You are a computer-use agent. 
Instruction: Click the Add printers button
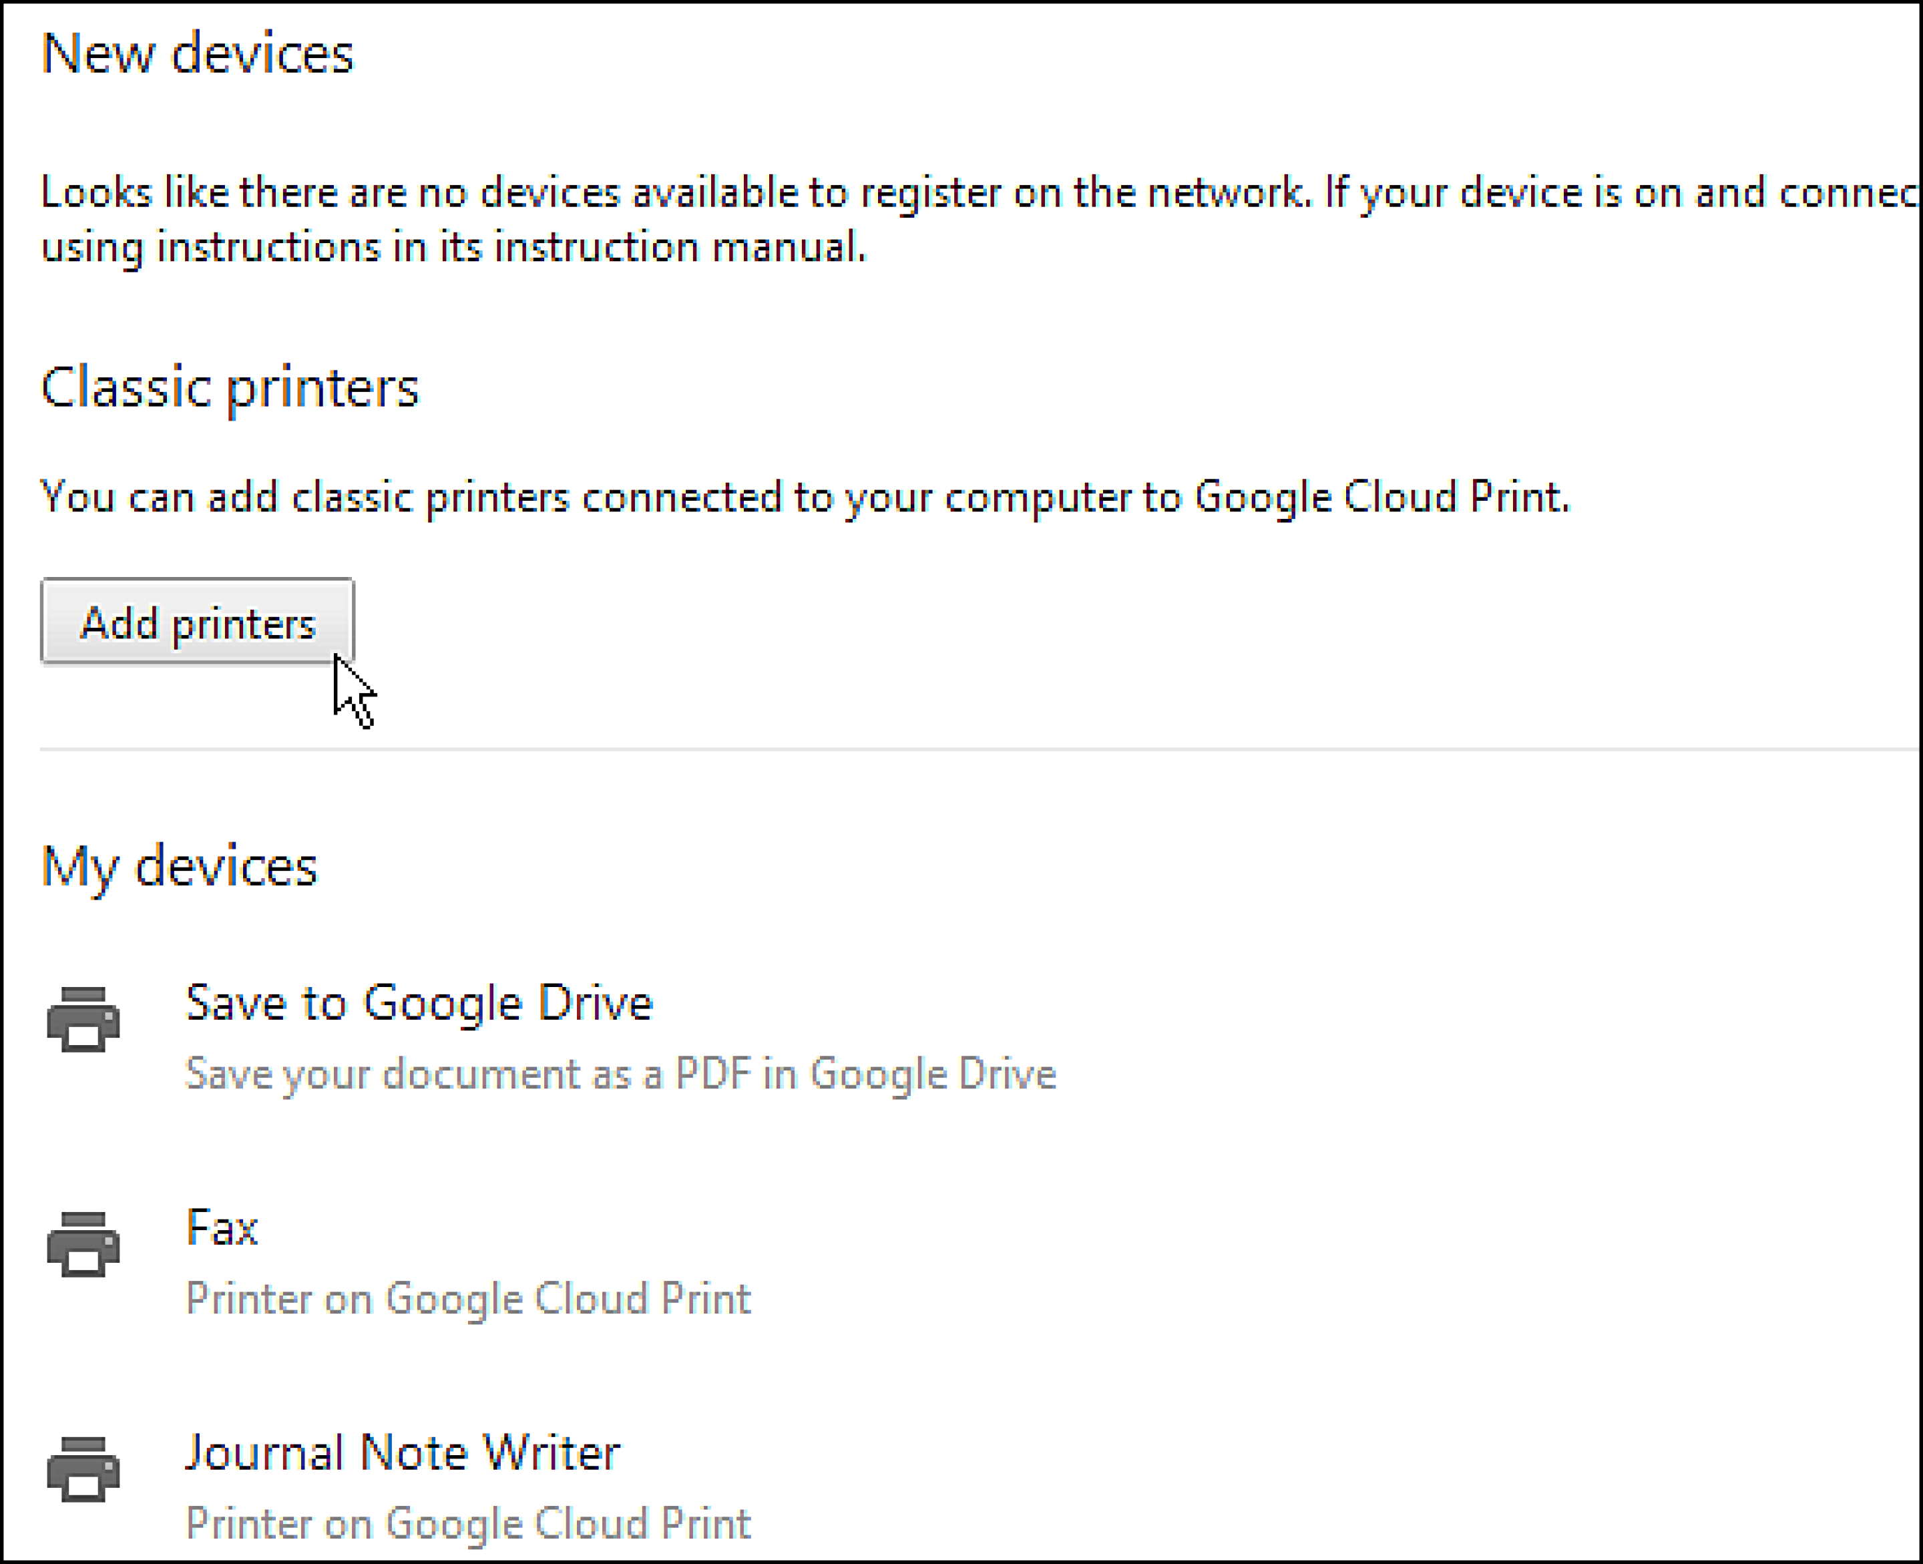[197, 622]
